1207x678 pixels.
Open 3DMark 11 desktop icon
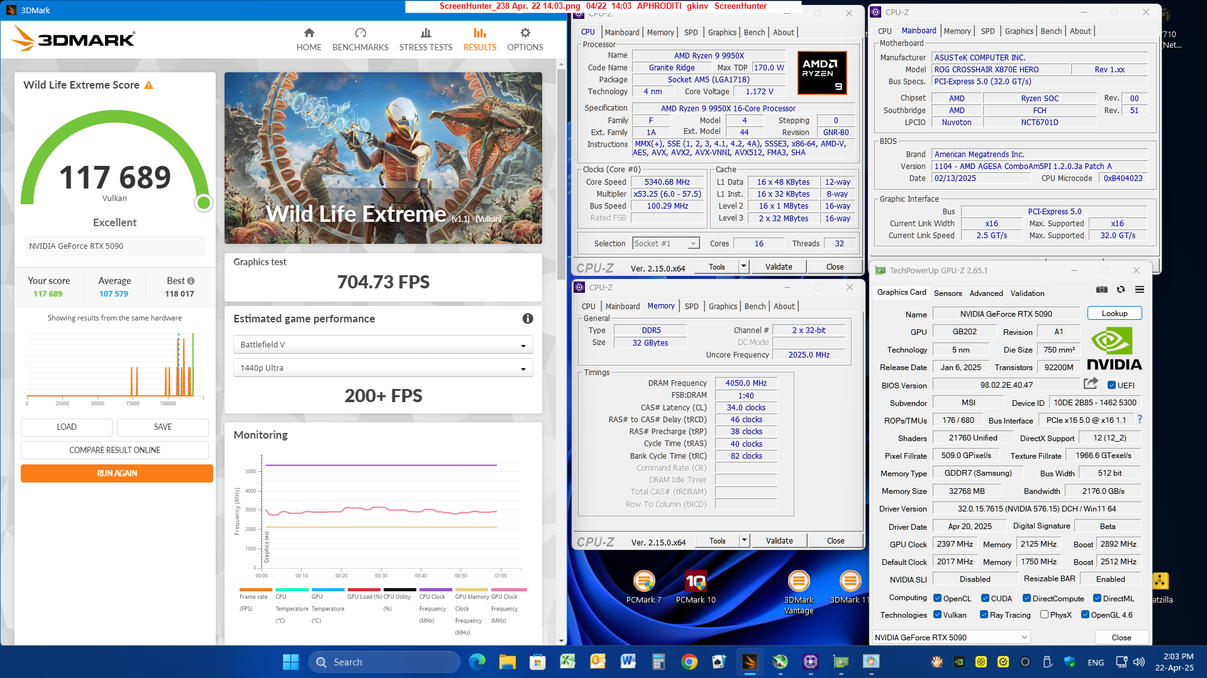(849, 588)
